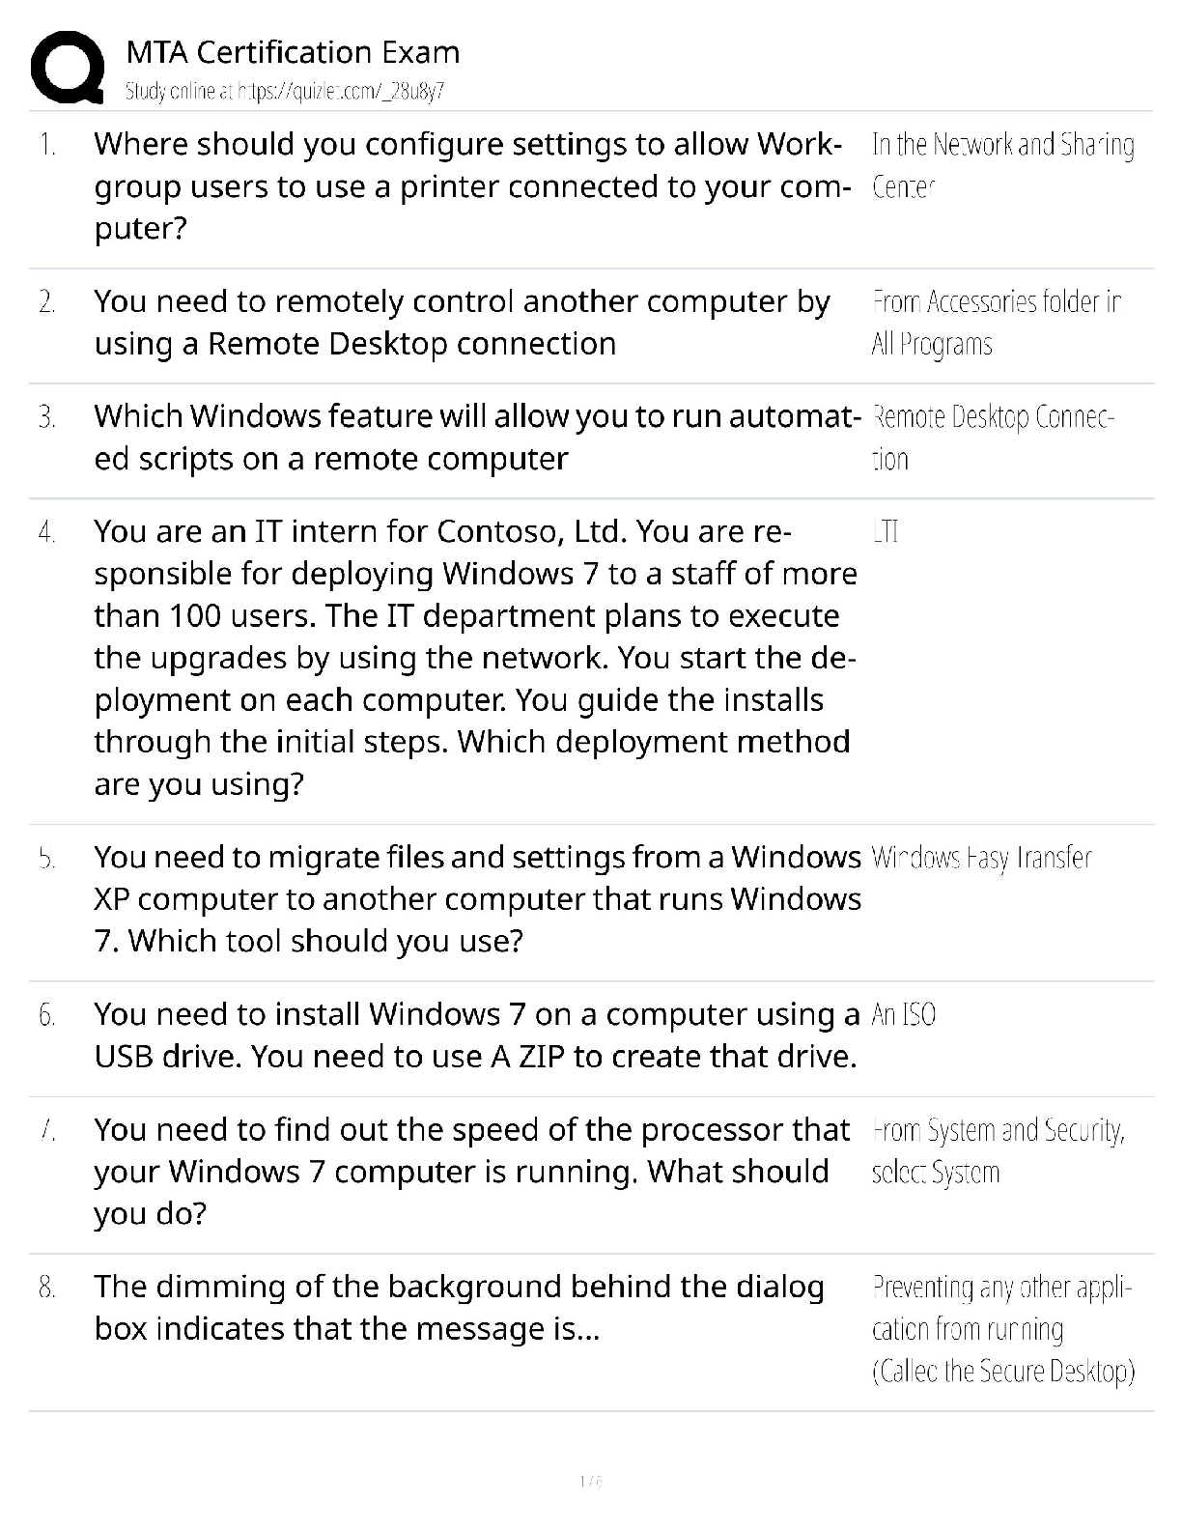Open the quizlet.com study link

pos(285,92)
